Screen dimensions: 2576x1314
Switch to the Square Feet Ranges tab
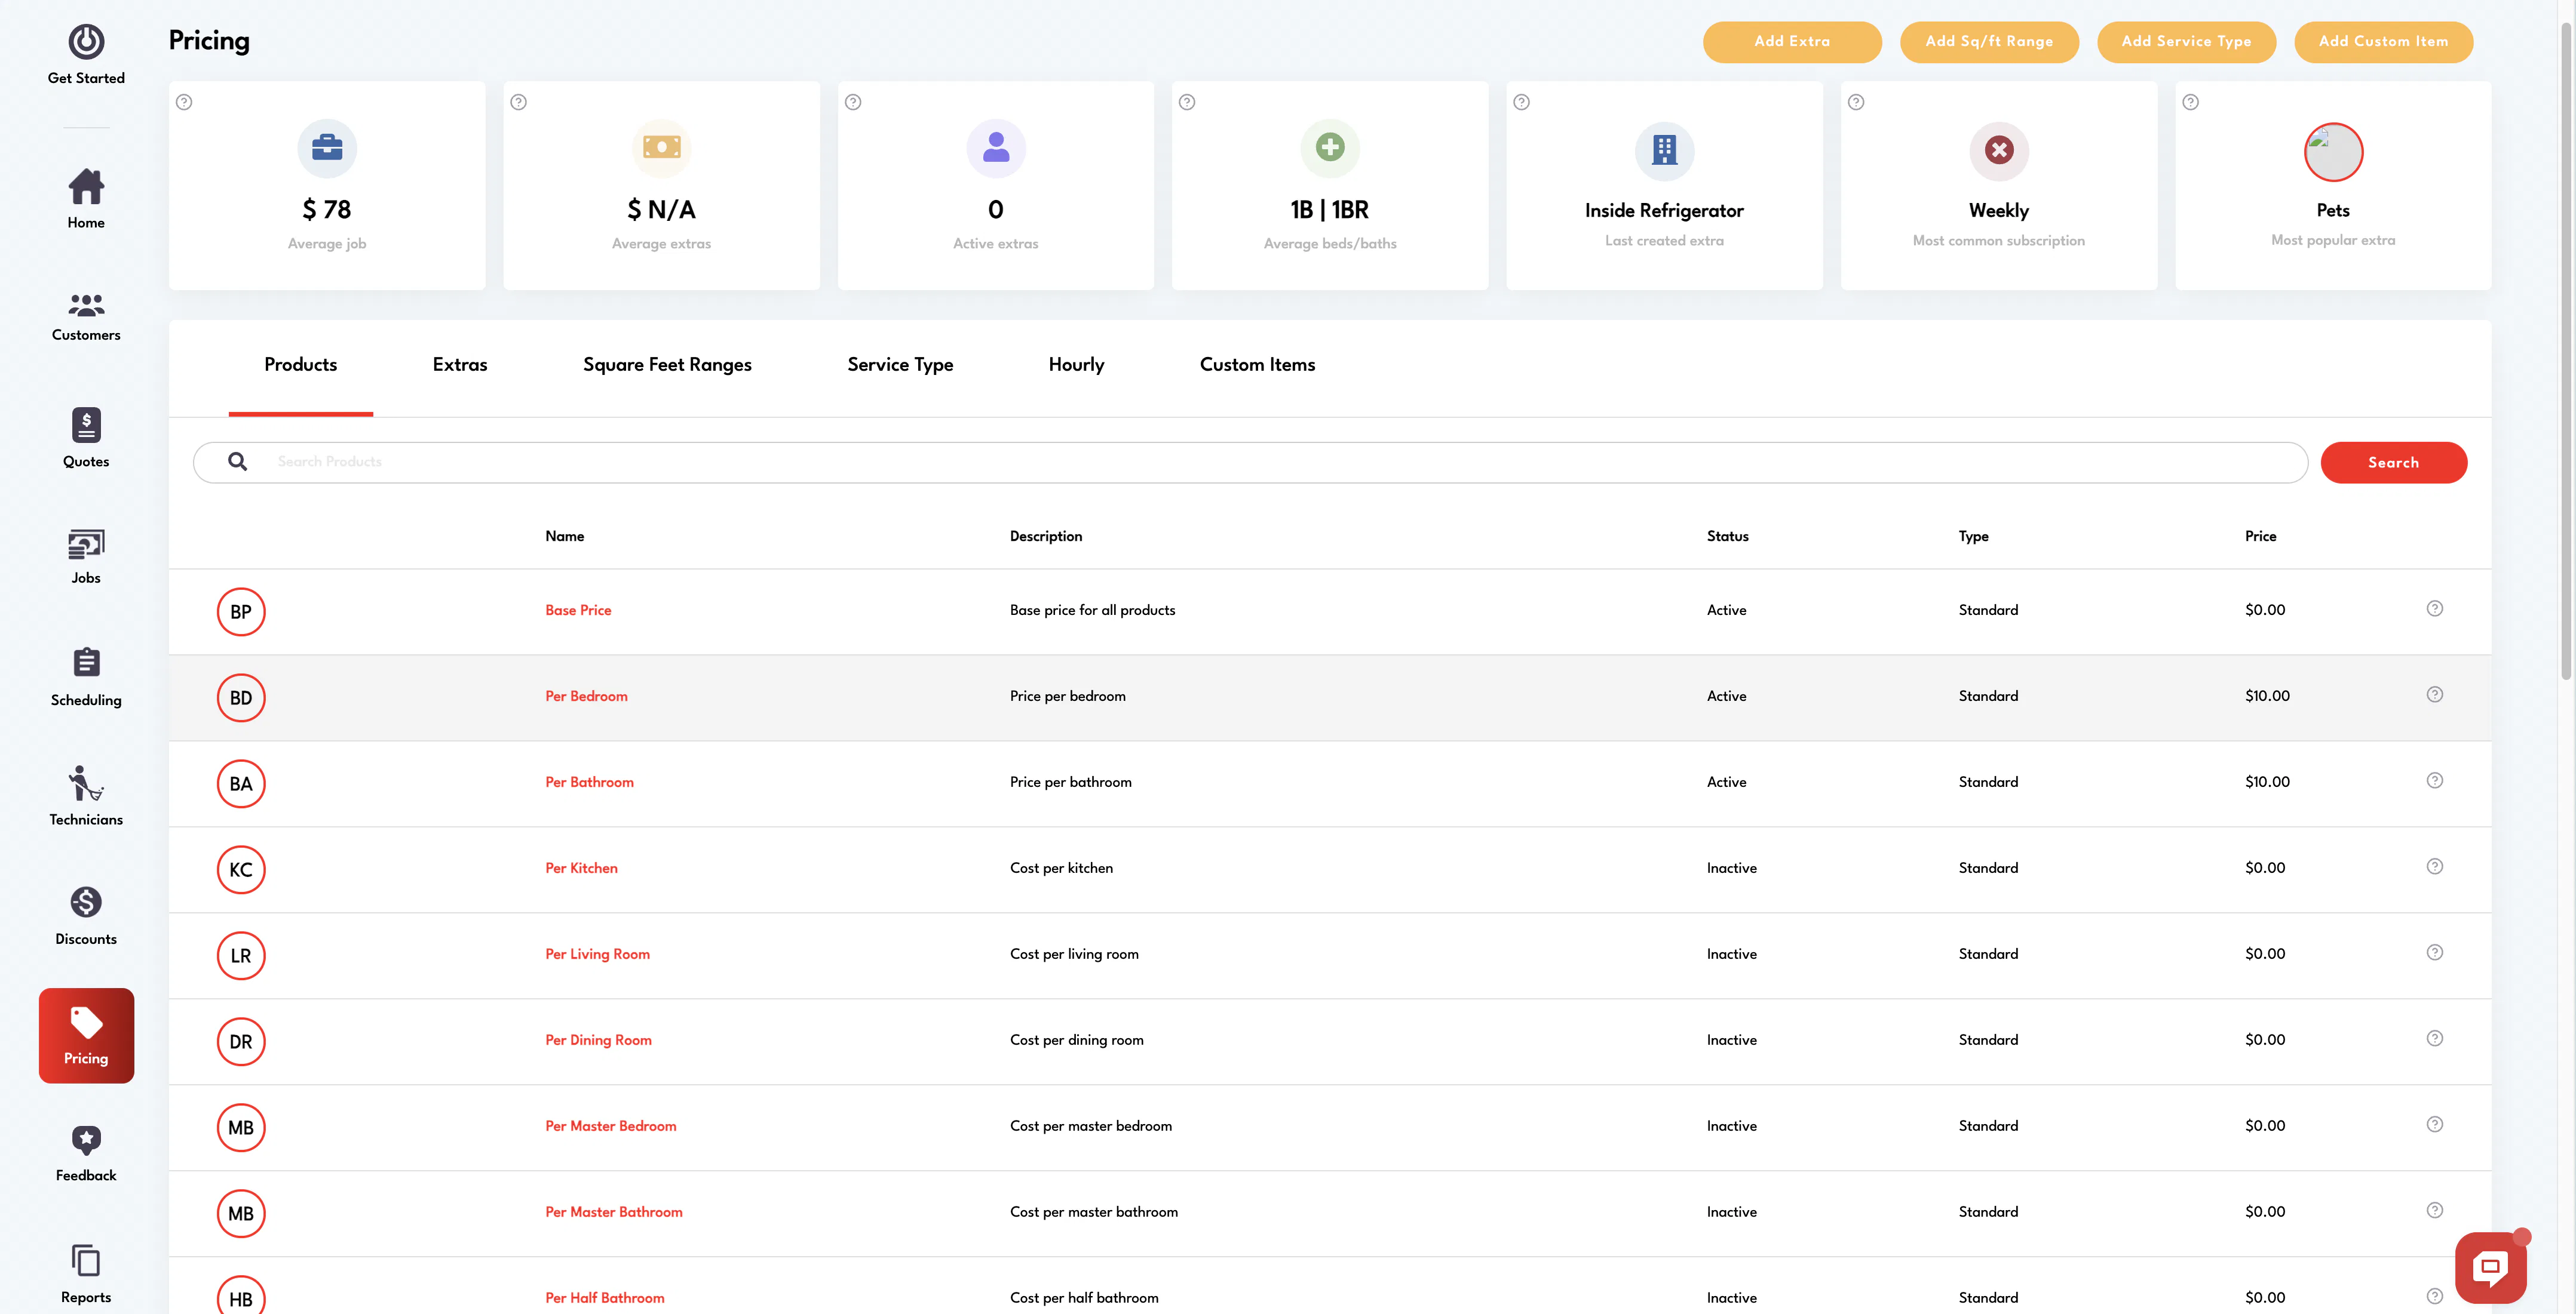[x=667, y=365]
